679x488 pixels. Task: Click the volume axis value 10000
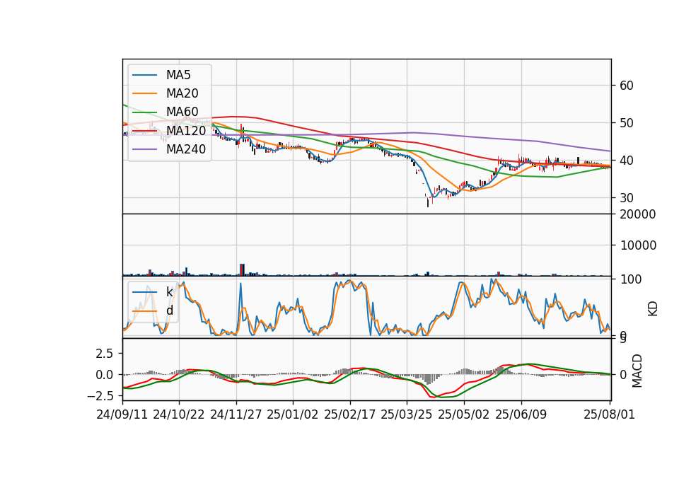[x=638, y=245]
